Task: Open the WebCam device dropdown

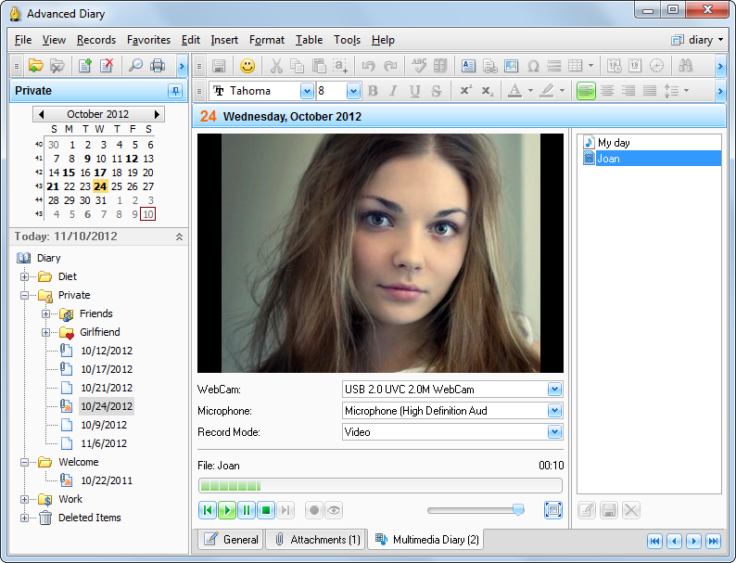Action: 554,390
